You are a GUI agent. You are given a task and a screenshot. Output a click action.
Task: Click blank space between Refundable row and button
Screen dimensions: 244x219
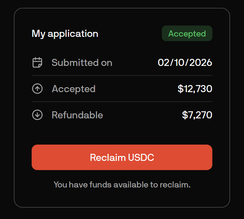[x=122, y=133]
